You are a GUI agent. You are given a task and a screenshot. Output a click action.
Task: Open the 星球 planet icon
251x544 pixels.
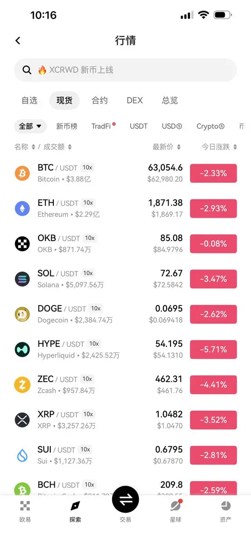(x=175, y=506)
